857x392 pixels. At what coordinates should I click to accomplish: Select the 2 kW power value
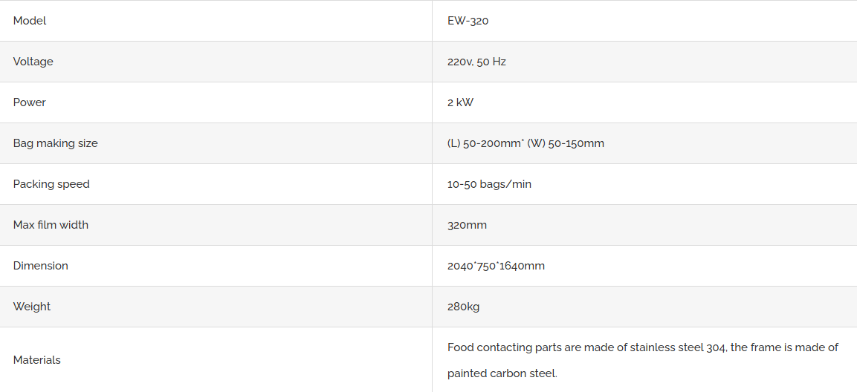[460, 102]
